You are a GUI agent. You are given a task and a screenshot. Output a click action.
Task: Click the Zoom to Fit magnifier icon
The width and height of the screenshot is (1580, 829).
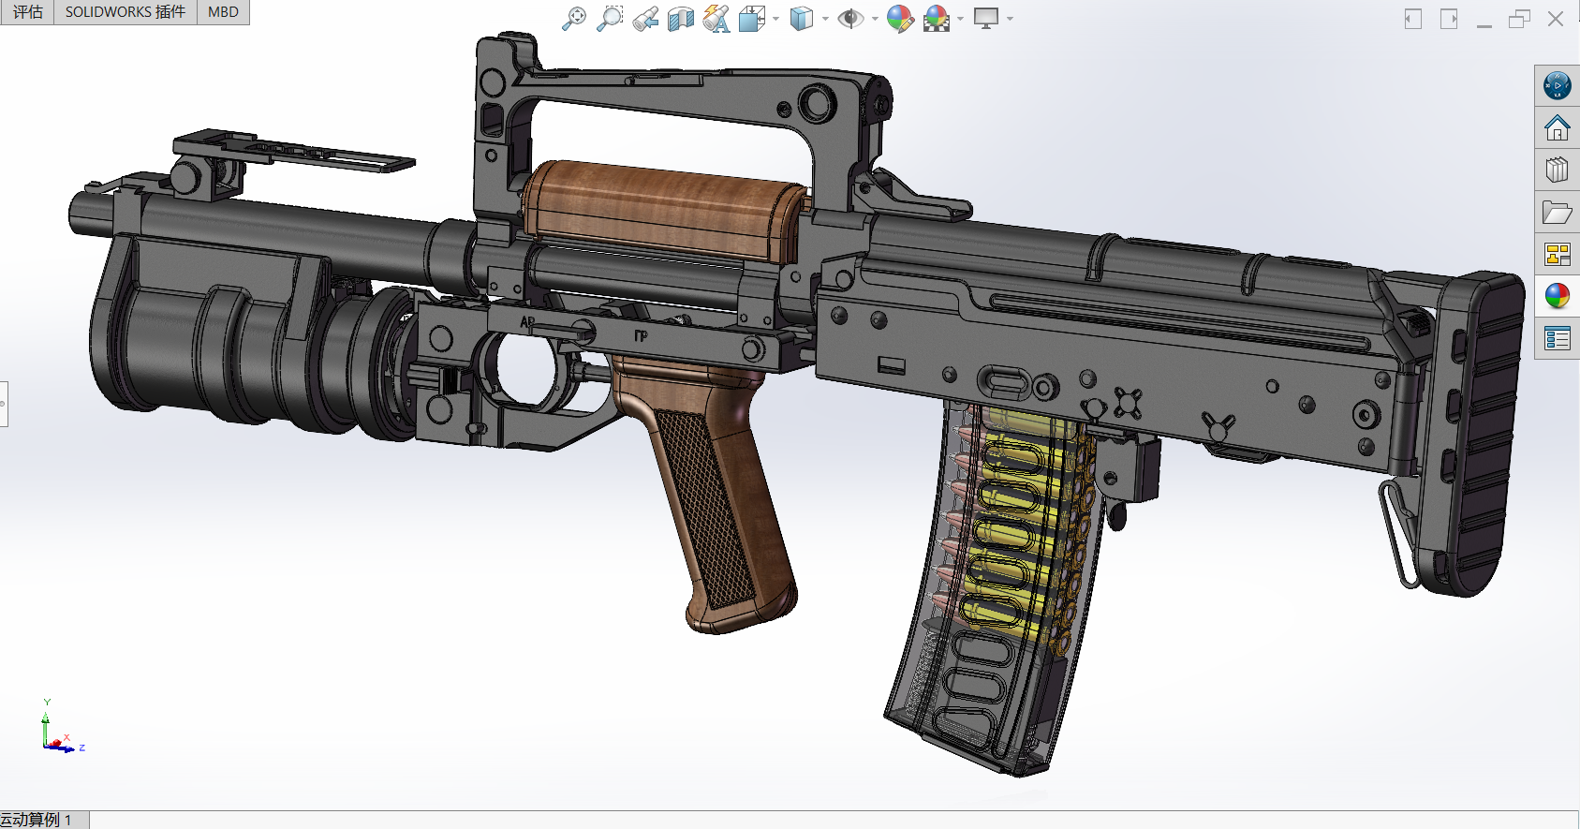point(573,19)
